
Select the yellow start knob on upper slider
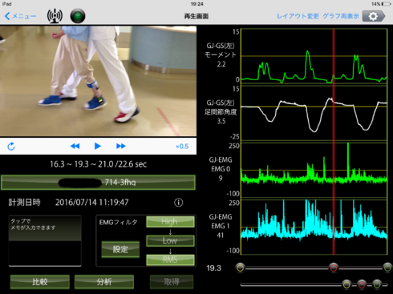(241, 268)
